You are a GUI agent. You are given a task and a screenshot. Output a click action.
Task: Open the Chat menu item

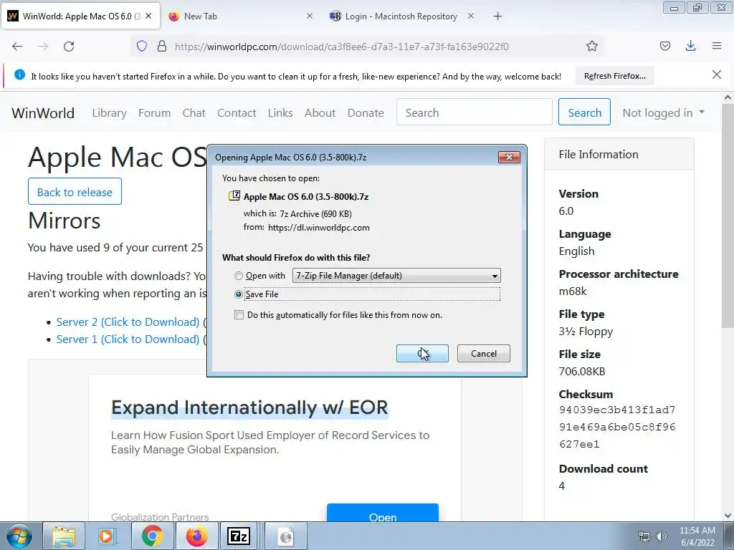click(x=194, y=112)
